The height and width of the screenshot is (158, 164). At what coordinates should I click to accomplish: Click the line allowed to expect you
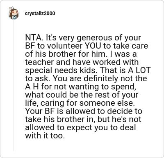[80, 127]
